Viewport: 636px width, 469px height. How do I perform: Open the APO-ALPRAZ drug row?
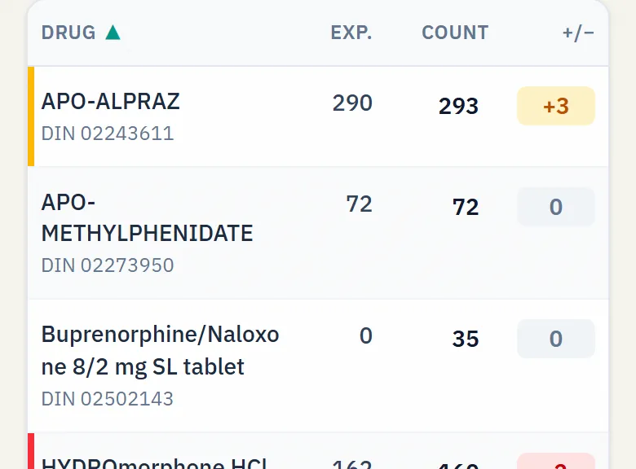click(318, 116)
